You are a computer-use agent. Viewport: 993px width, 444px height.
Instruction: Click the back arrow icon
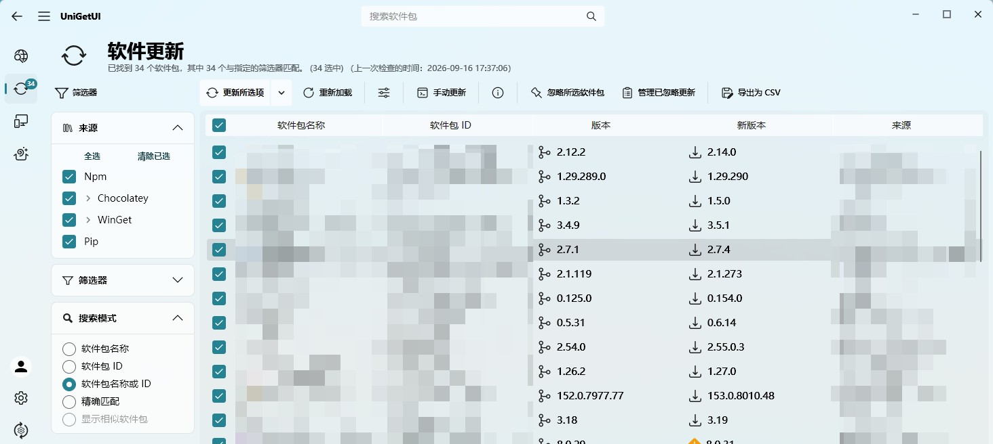coord(17,16)
